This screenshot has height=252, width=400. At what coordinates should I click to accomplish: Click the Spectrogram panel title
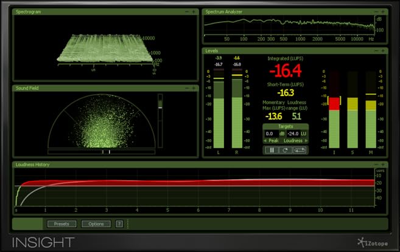pos(29,12)
